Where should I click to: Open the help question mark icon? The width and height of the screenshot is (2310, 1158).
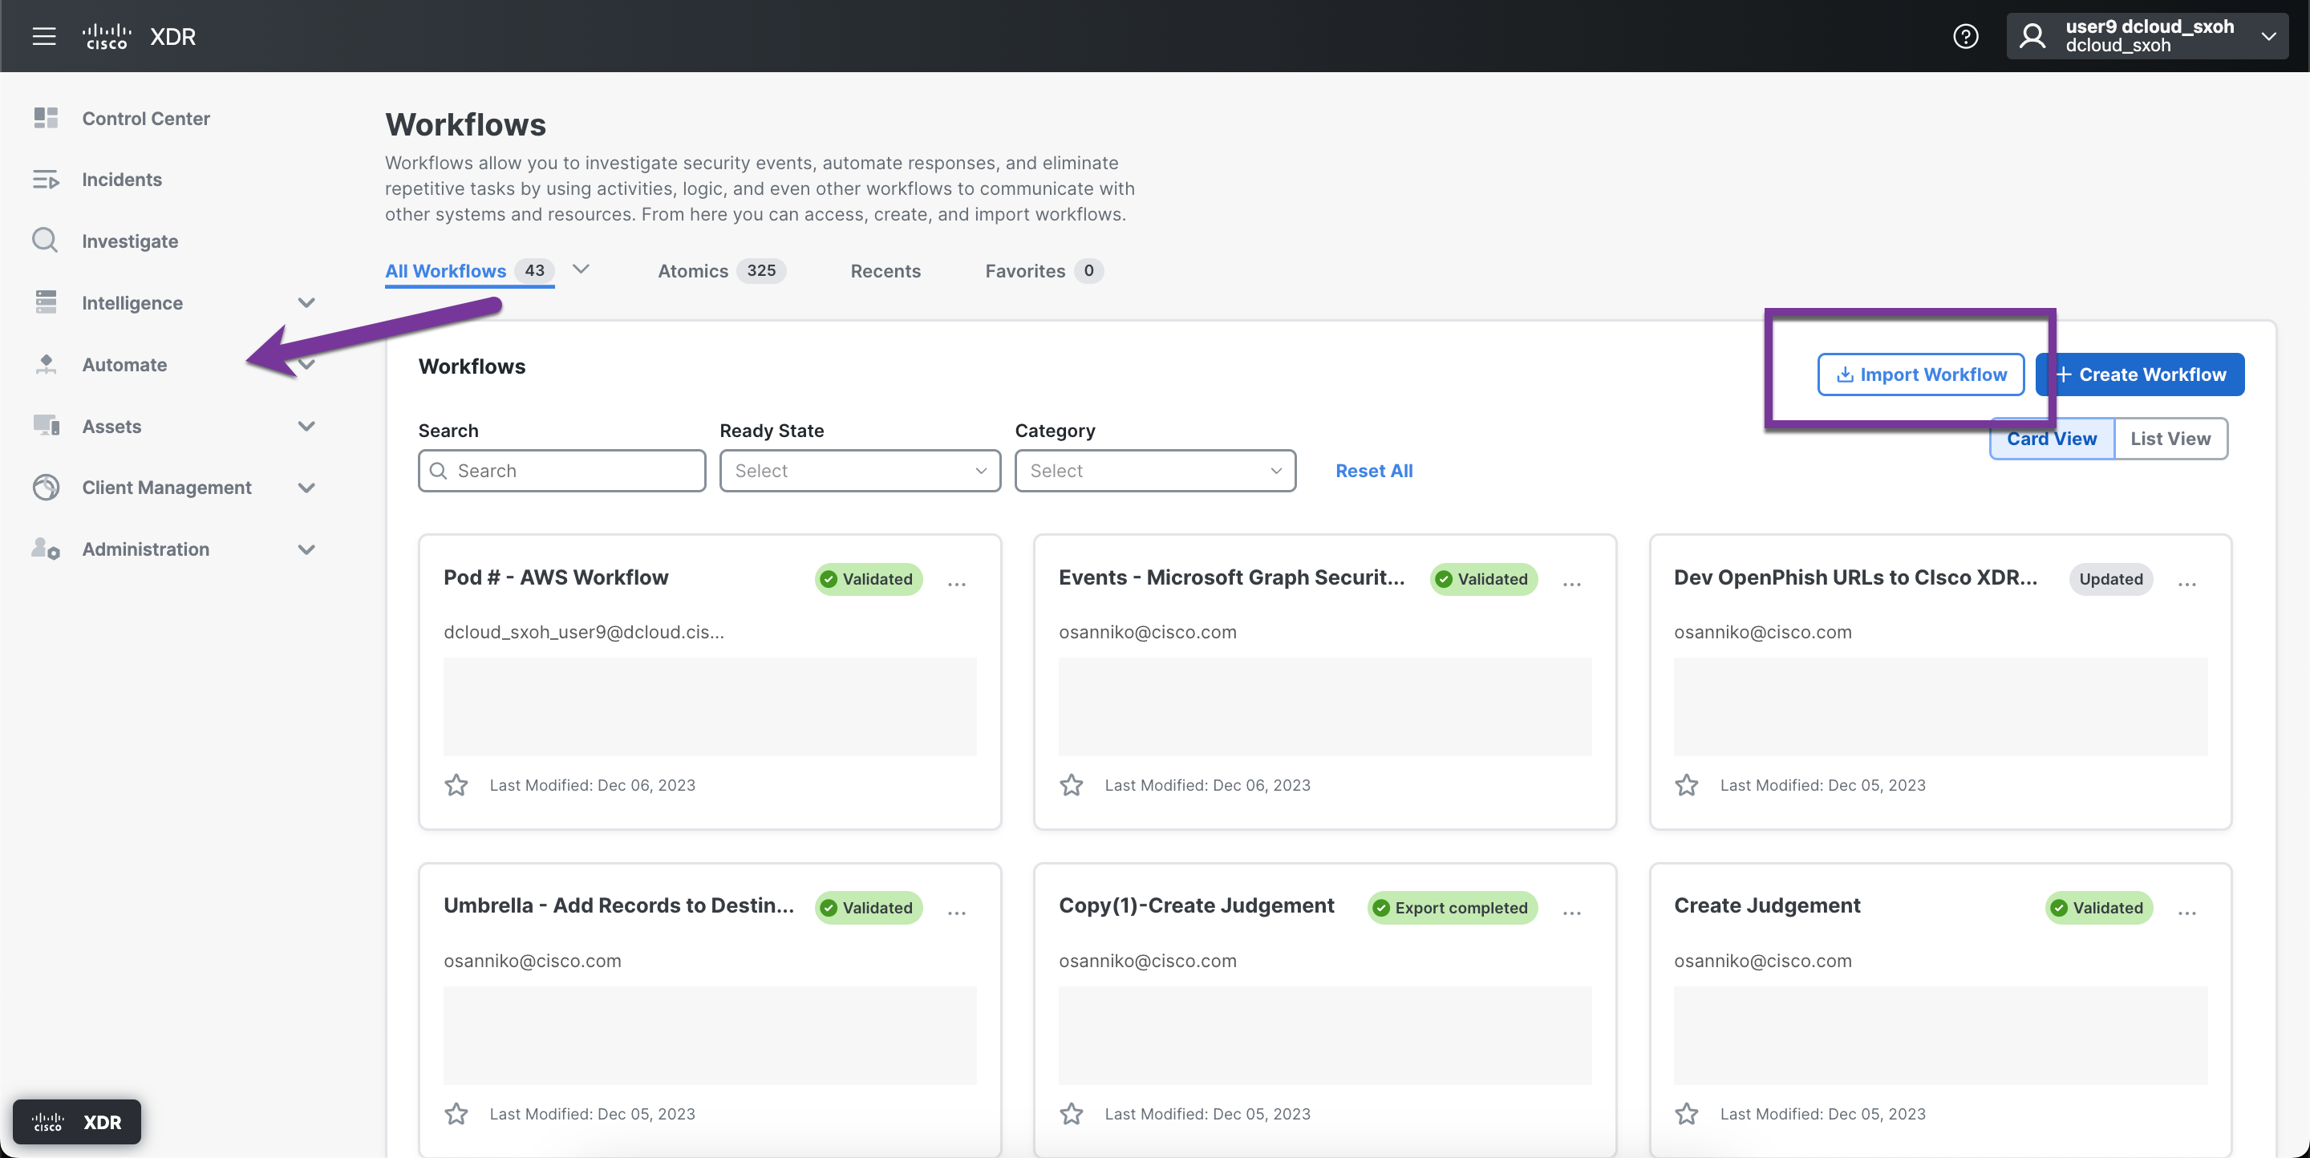(x=1965, y=36)
